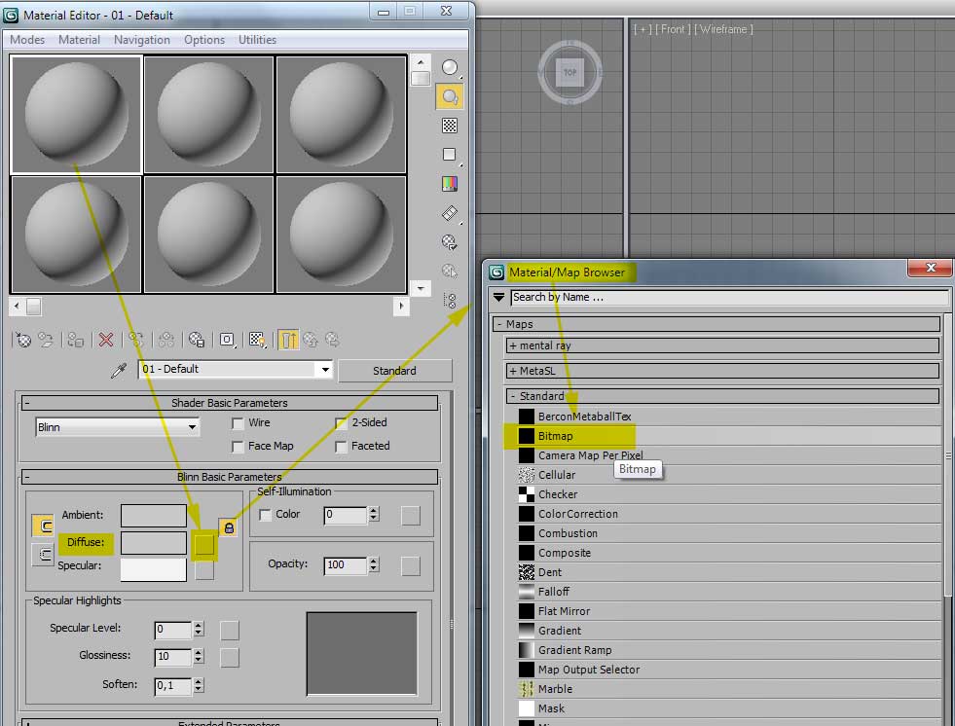Open the Modes menu
Image resolution: width=955 pixels, height=726 pixels.
pos(27,40)
